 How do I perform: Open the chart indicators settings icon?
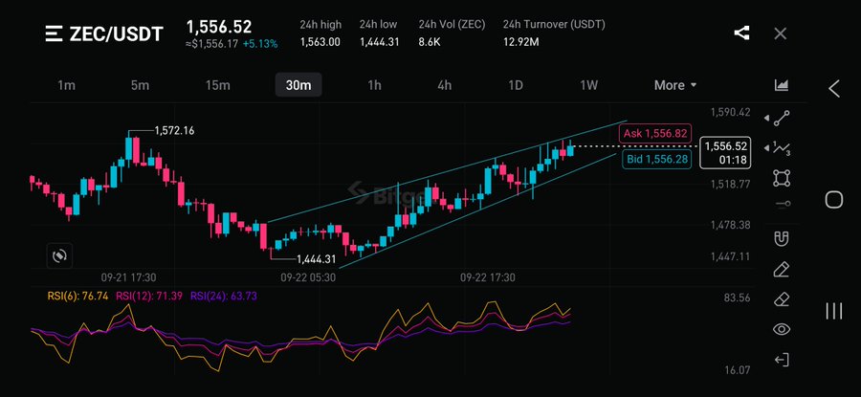click(782, 84)
